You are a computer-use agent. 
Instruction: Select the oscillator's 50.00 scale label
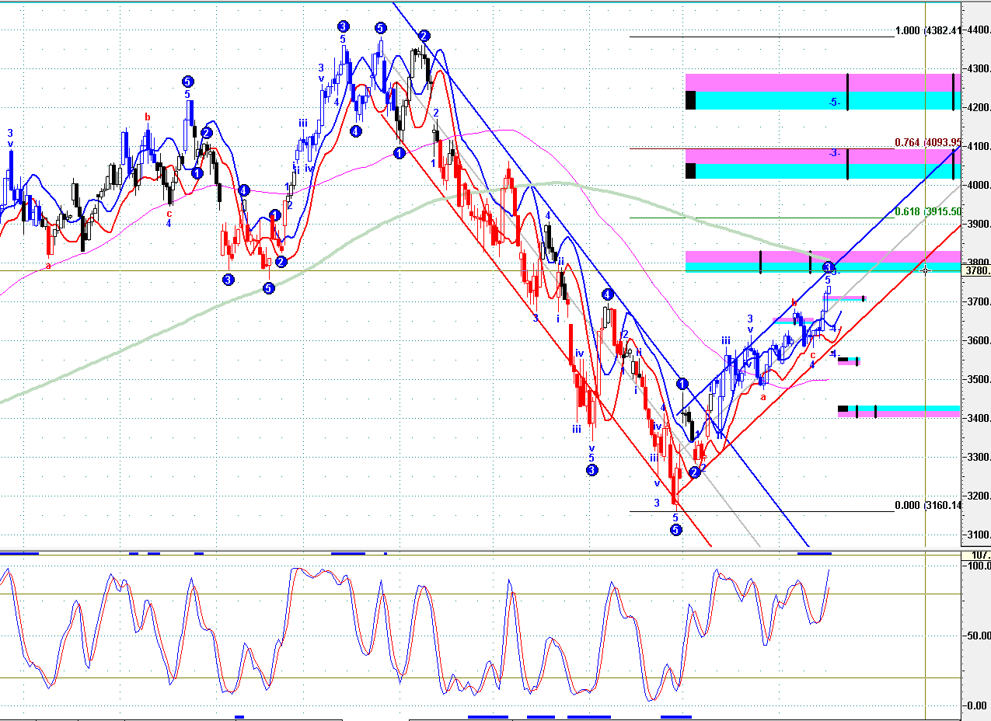click(979, 636)
